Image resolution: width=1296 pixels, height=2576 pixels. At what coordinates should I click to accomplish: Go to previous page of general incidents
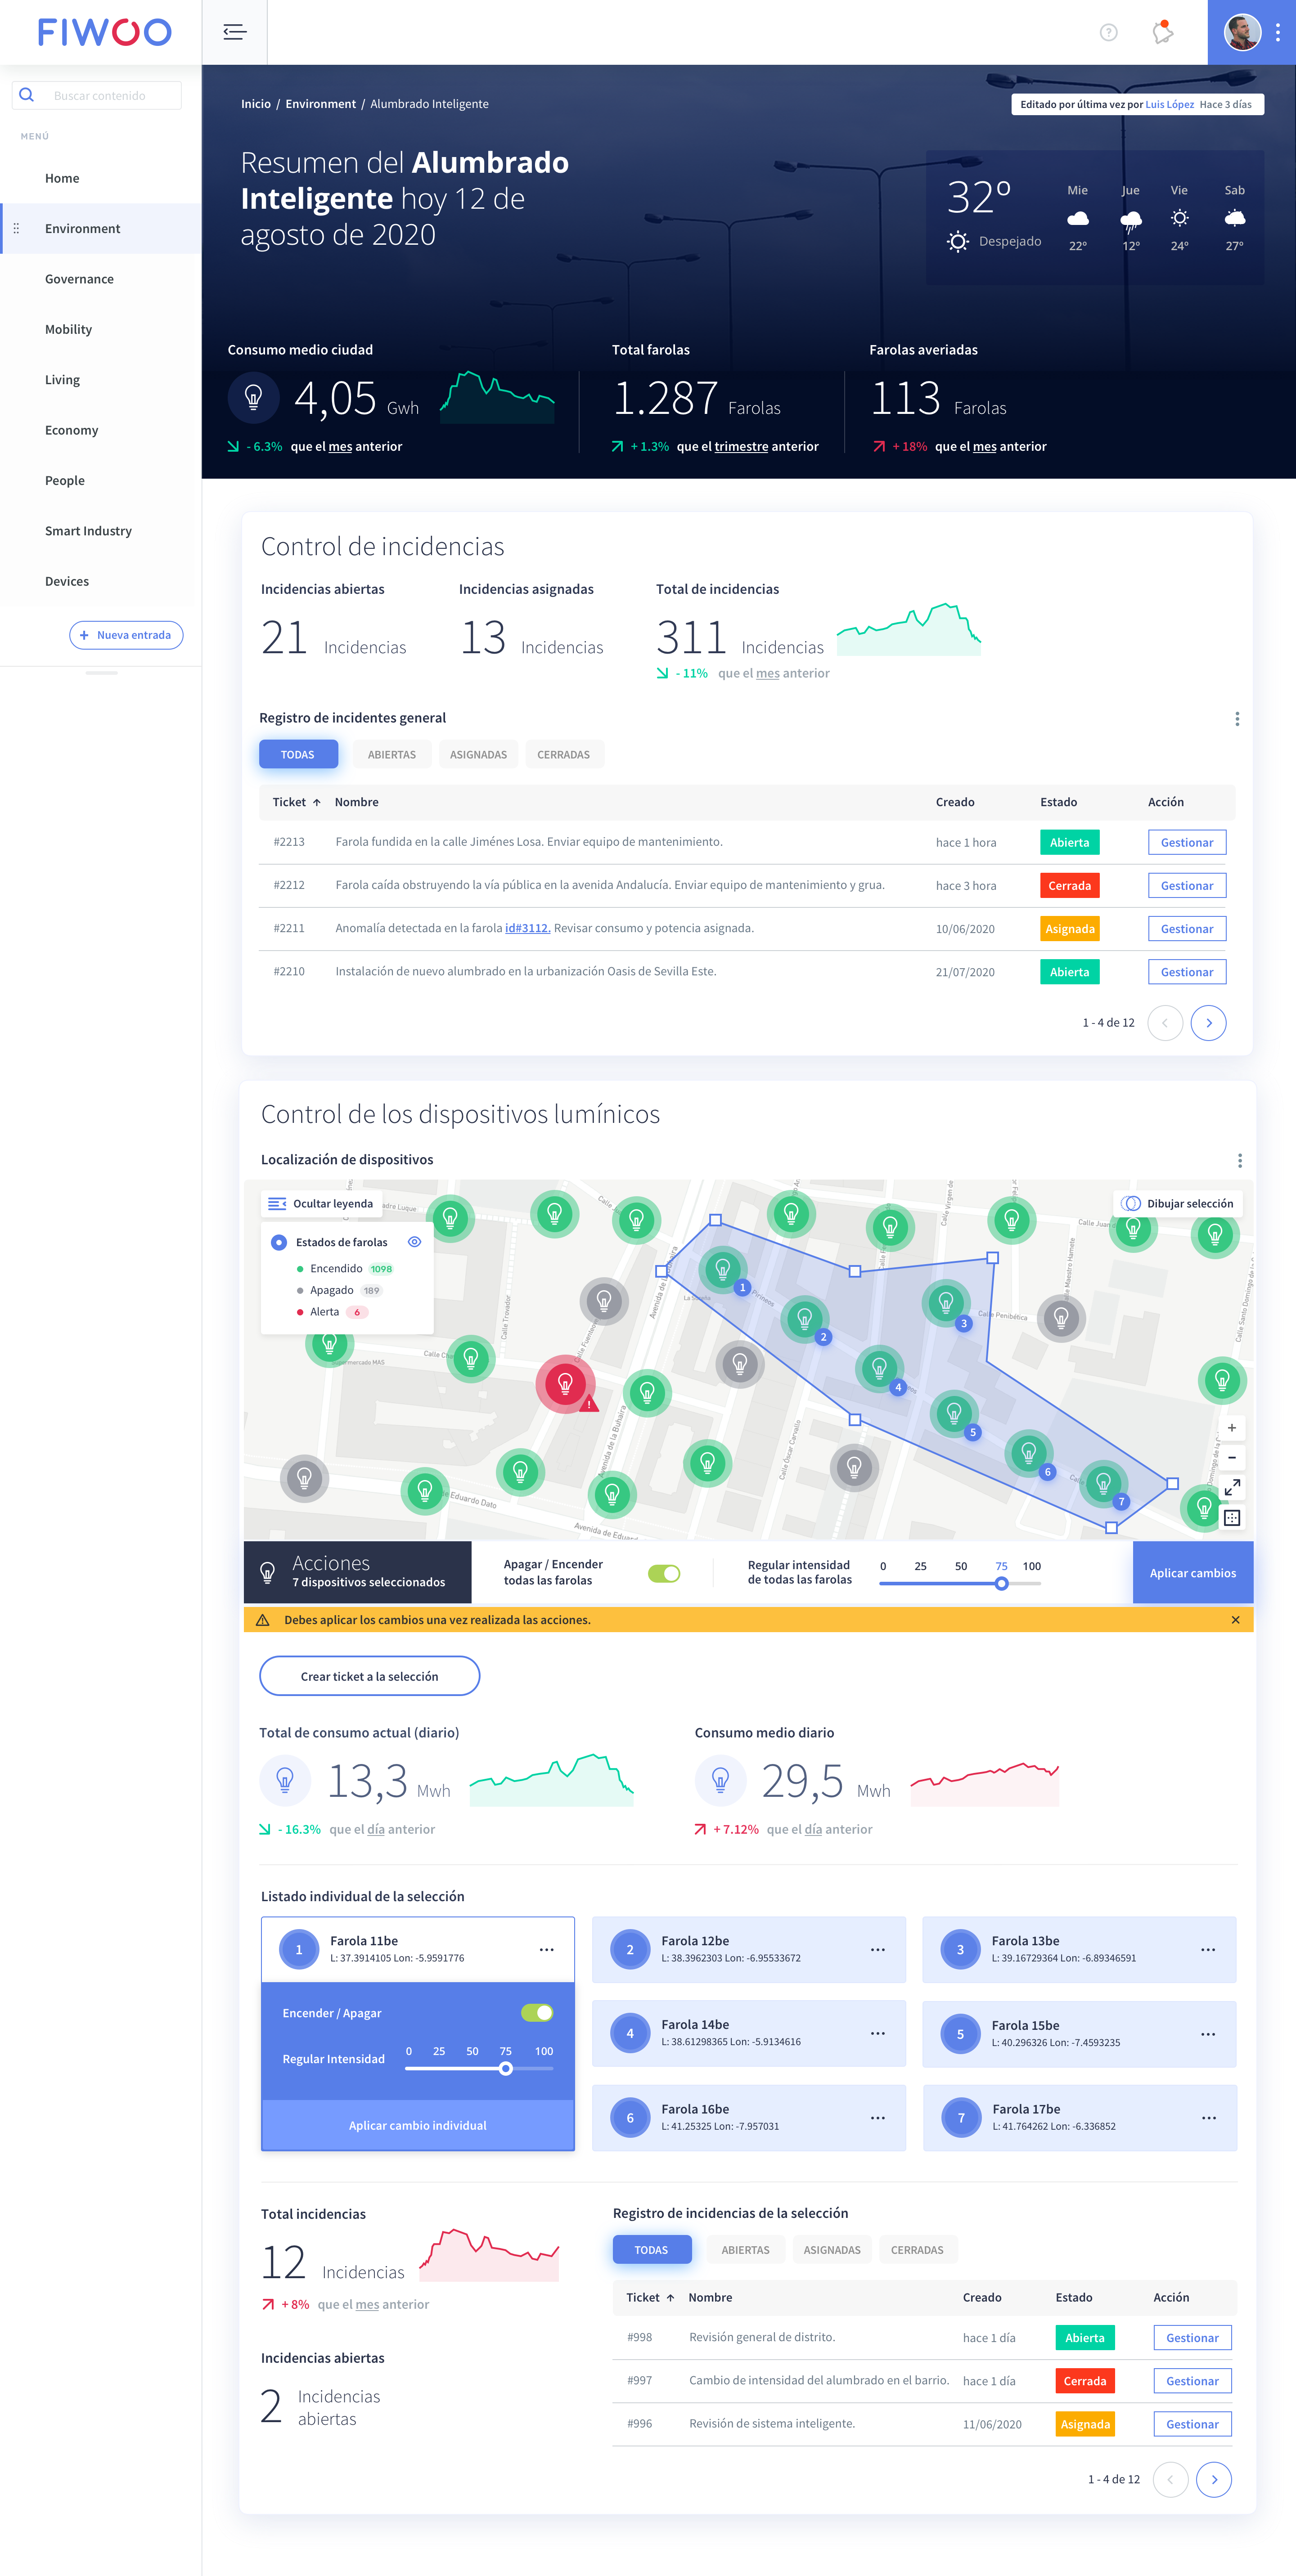click(x=1165, y=1023)
